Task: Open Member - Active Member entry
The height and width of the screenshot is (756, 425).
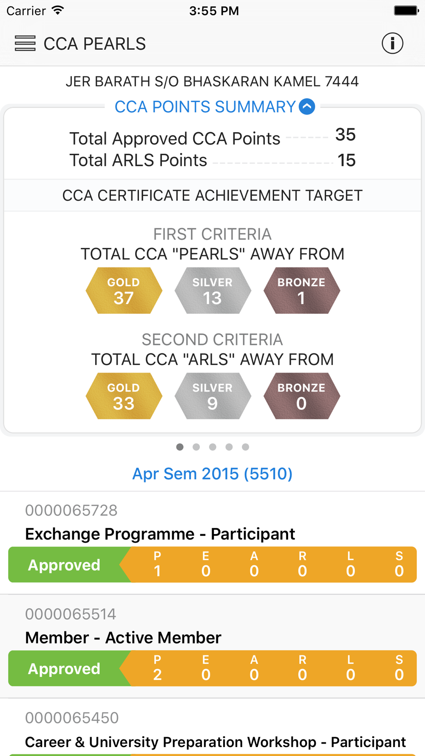Action: [x=212, y=647]
